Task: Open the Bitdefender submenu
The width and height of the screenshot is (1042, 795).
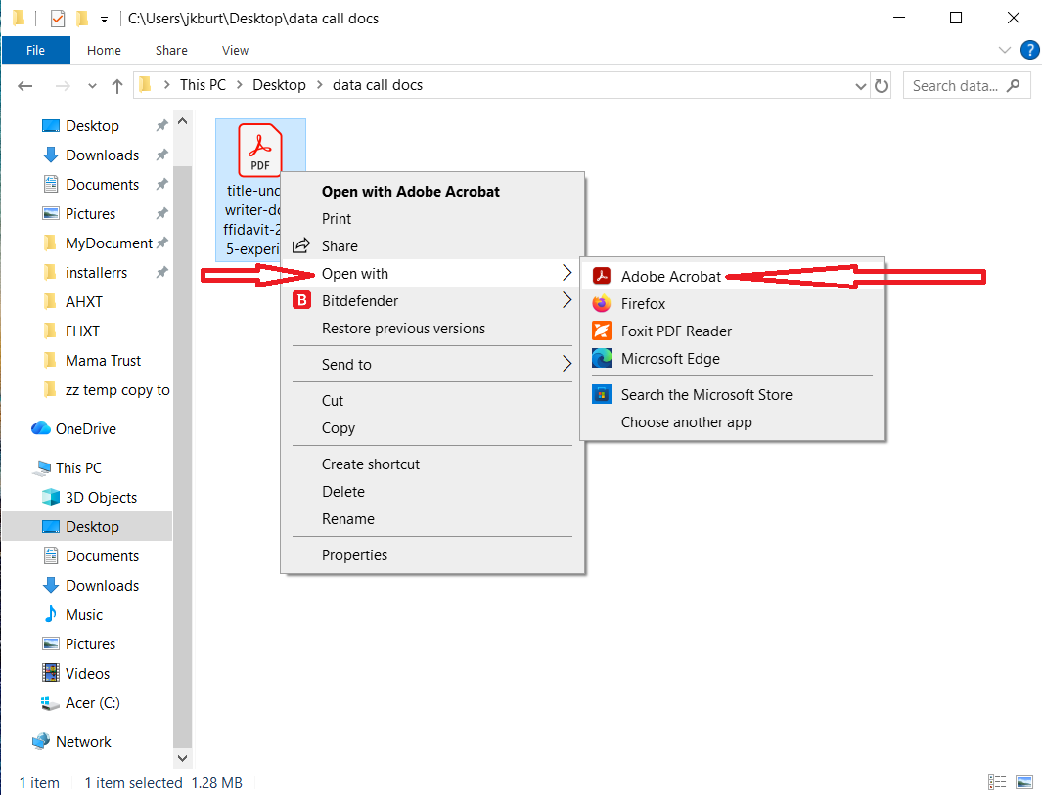Action: coord(432,301)
